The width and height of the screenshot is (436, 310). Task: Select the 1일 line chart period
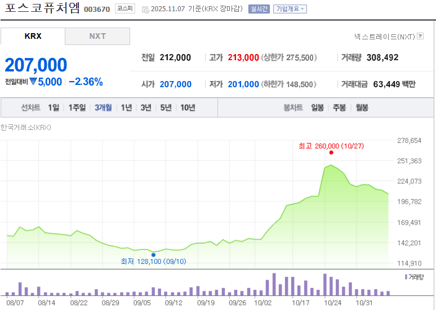[54, 107]
